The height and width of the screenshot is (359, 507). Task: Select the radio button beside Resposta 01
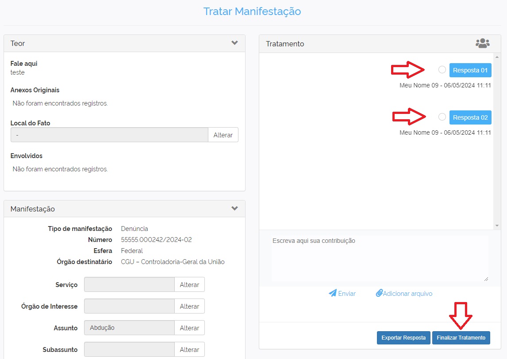click(x=442, y=70)
